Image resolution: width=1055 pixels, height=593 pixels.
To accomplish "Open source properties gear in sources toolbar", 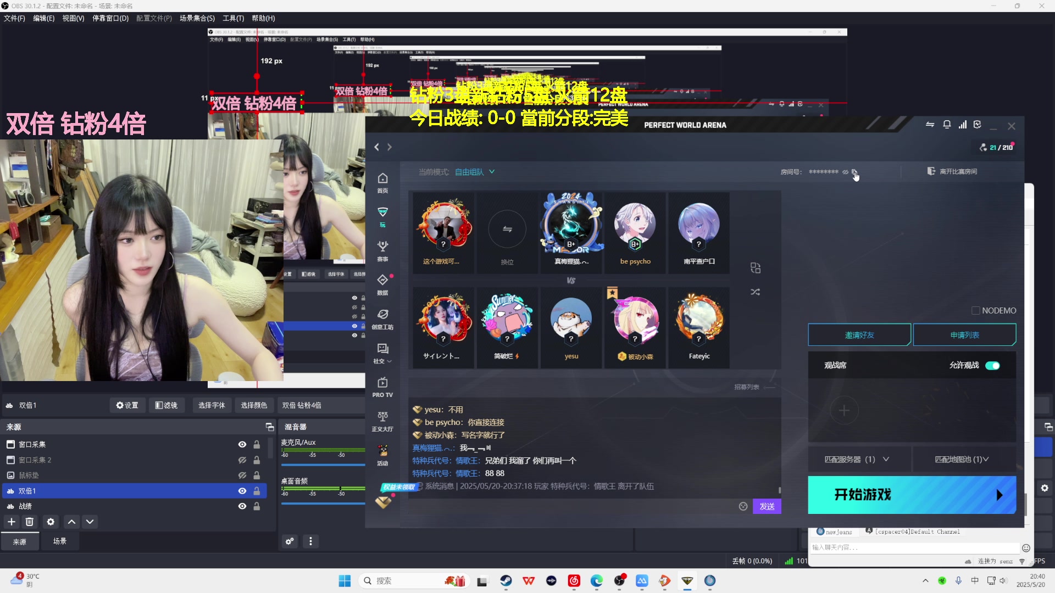I will tap(51, 522).
